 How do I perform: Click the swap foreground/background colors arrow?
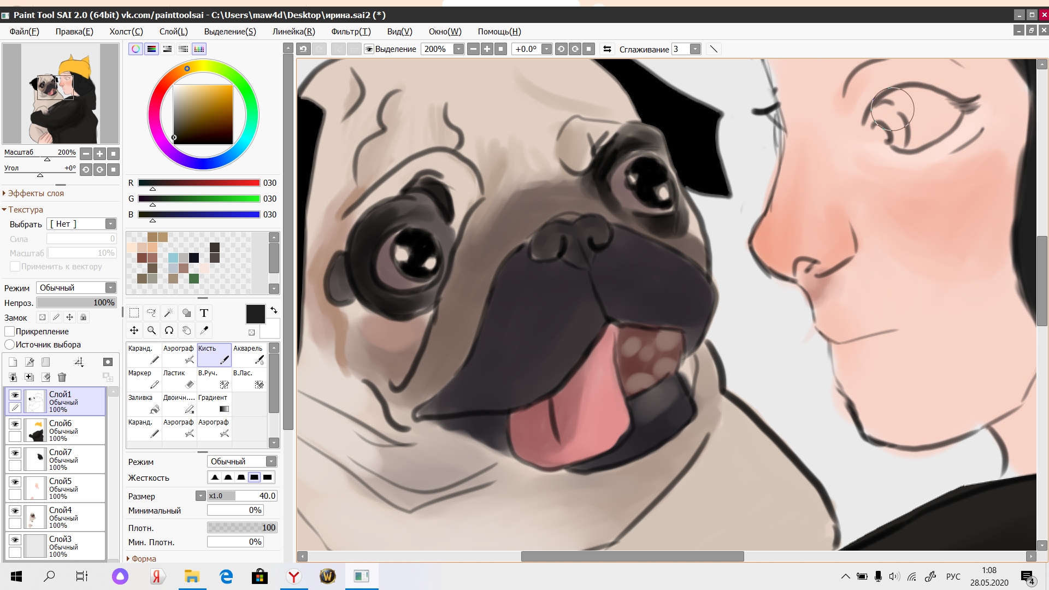274,310
